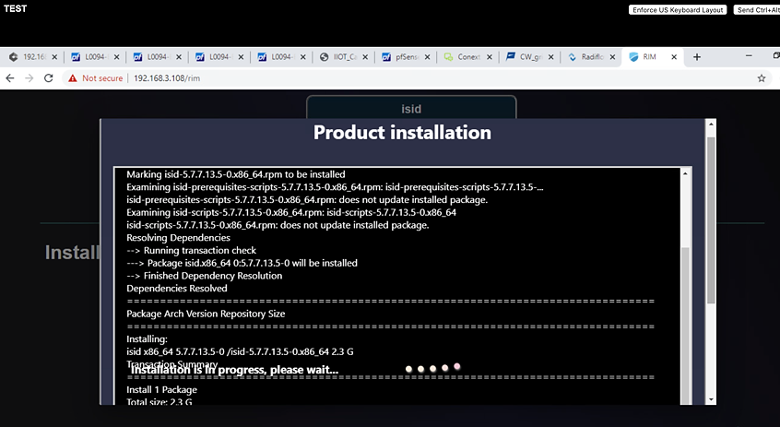This screenshot has width=780, height=427.
Task: Click 'Package Arch Version Repository Size' header line
Action: point(206,314)
